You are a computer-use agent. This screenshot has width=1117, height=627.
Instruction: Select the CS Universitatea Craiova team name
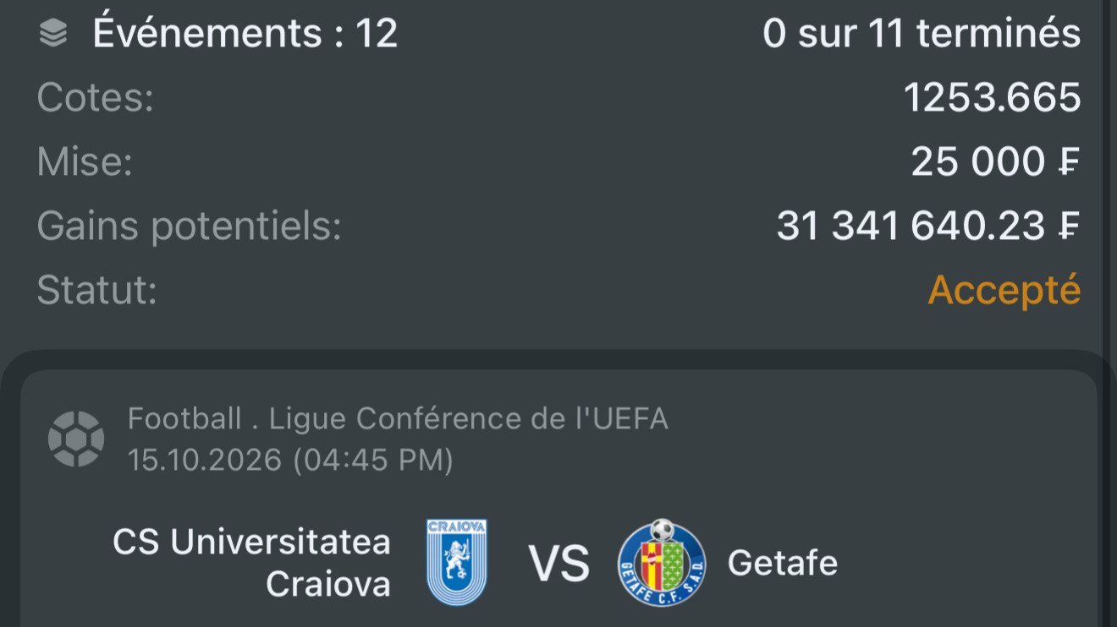pyautogui.click(x=252, y=562)
